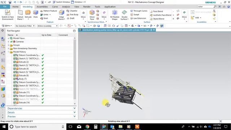Activate Edge Blend tool
This screenshot has width=231, height=130.
pyautogui.click(x=61, y=15)
